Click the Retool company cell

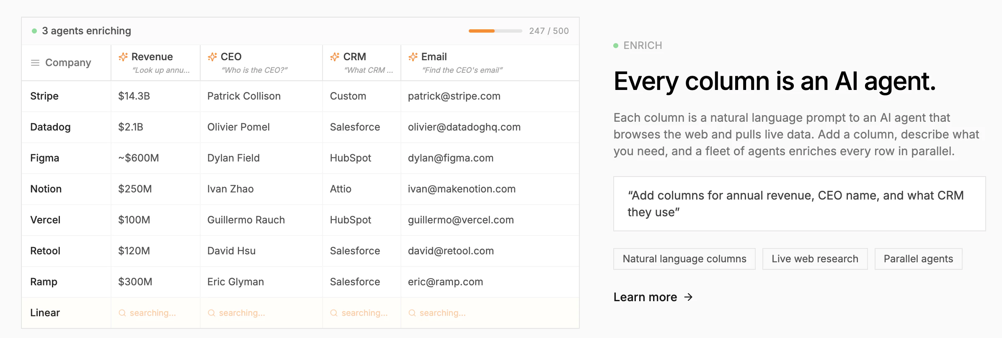tap(66, 251)
